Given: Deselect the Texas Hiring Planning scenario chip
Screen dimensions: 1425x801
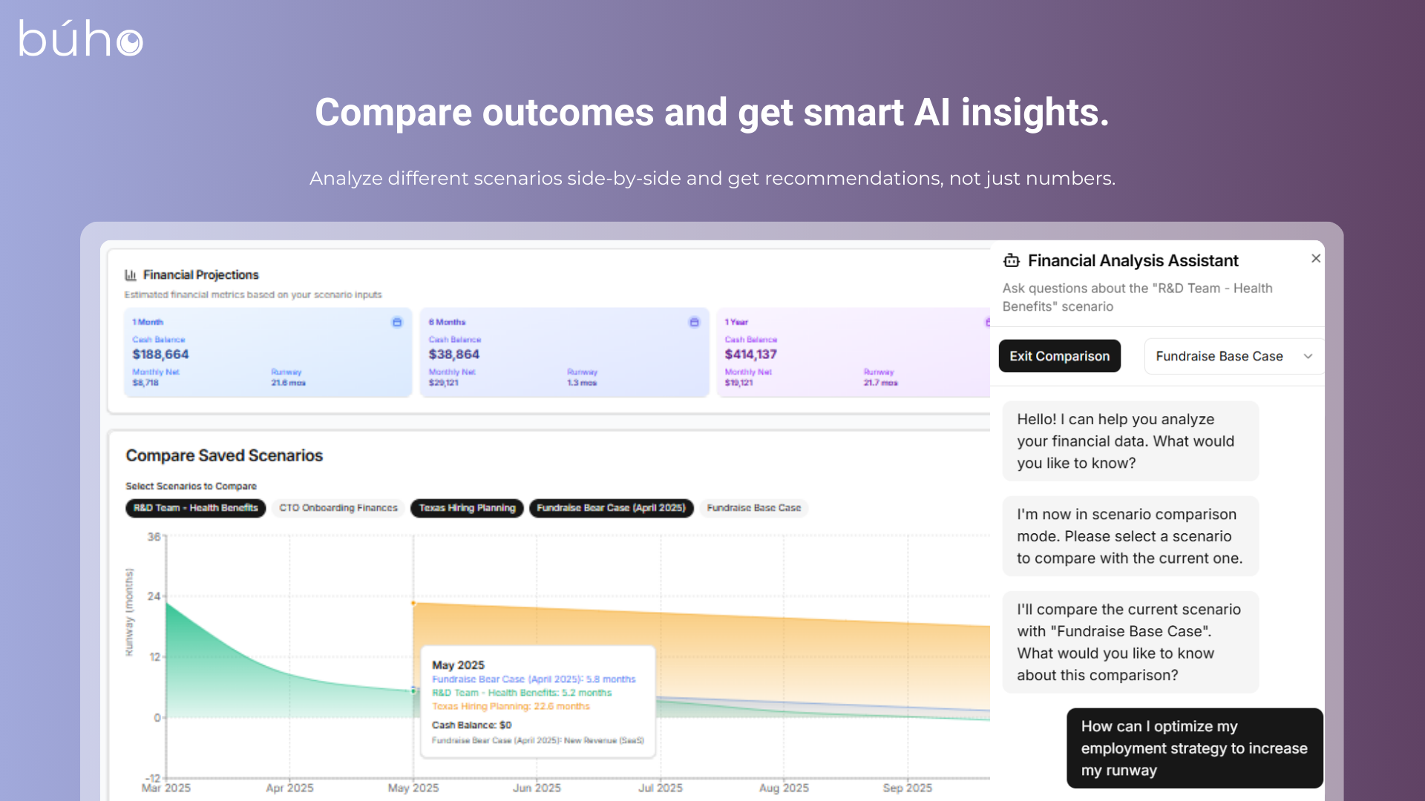Looking at the screenshot, I should 467,508.
